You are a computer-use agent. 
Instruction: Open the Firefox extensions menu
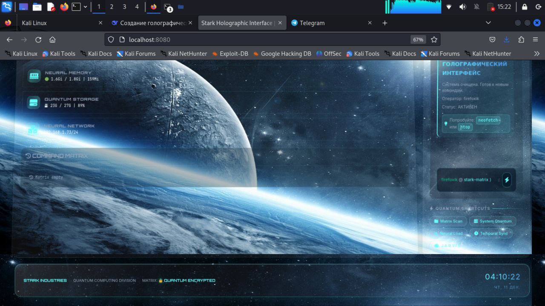pos(521,40)
